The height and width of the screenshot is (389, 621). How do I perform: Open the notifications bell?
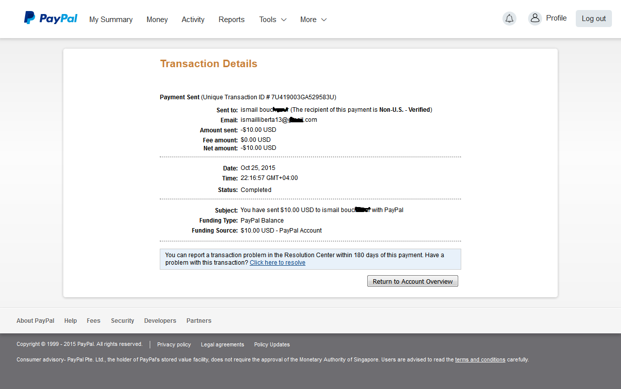(509, 19)
